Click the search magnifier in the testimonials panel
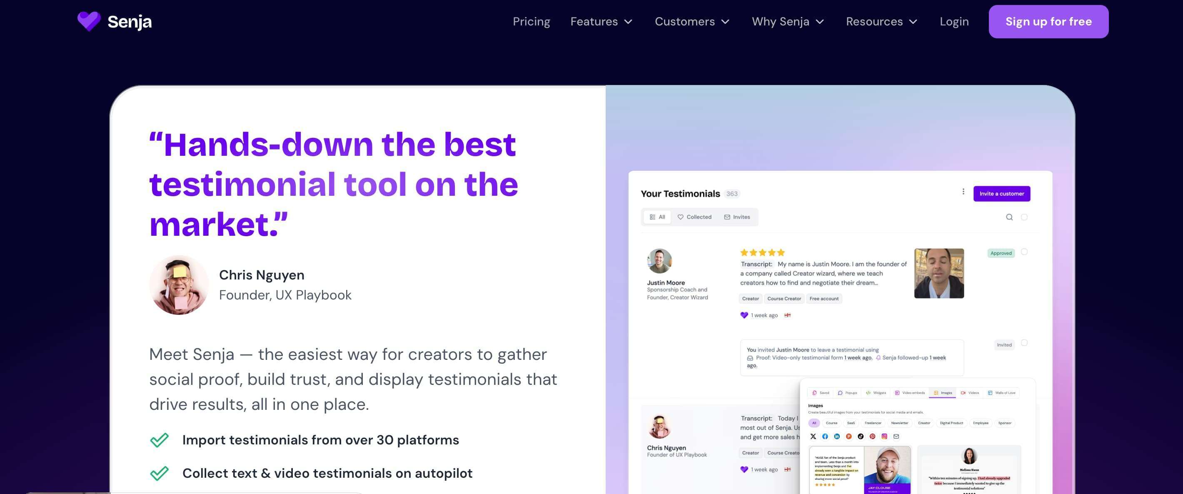 1009,217
